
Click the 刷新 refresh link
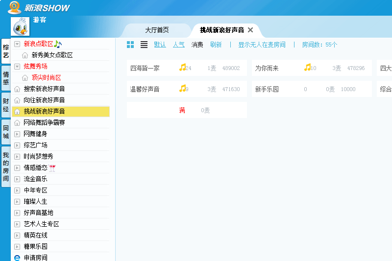click(x=216, y=45)
